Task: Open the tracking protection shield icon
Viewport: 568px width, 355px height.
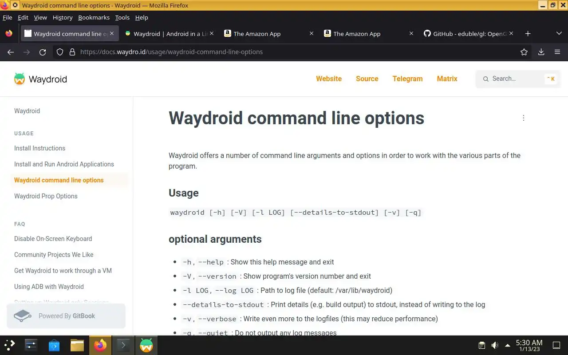Action: pos(60,52)
